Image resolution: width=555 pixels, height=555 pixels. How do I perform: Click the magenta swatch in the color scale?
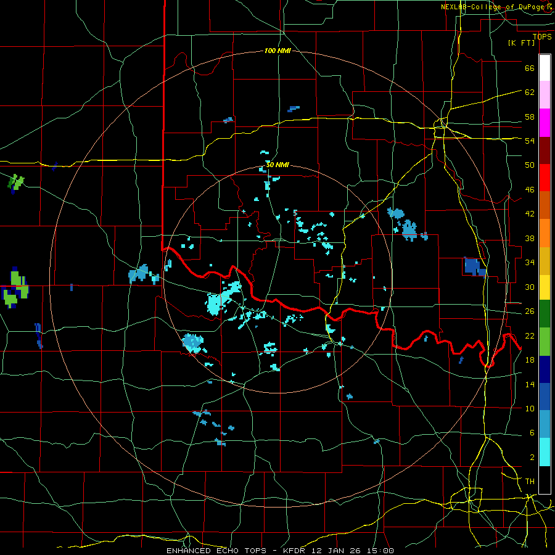click(x=545, y=123)
